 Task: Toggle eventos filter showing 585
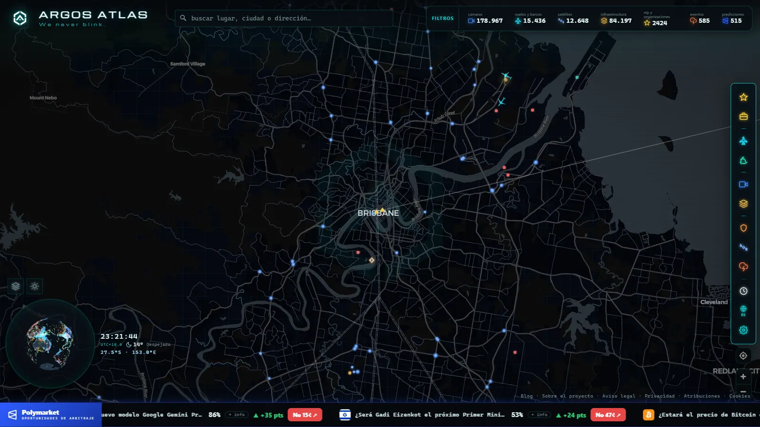tap(700, 19)
